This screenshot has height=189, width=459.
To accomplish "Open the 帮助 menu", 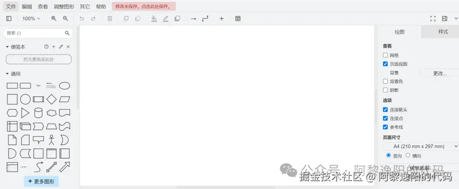I will coord(101,6).
